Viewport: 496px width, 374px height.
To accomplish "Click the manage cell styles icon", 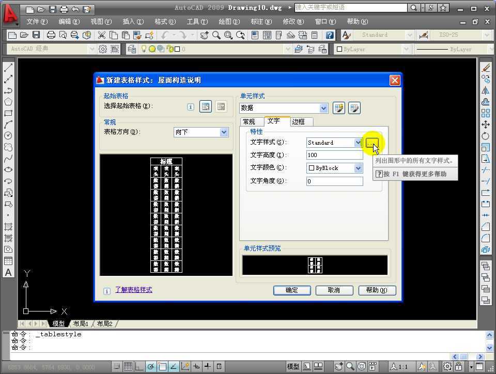I will 354,108.
